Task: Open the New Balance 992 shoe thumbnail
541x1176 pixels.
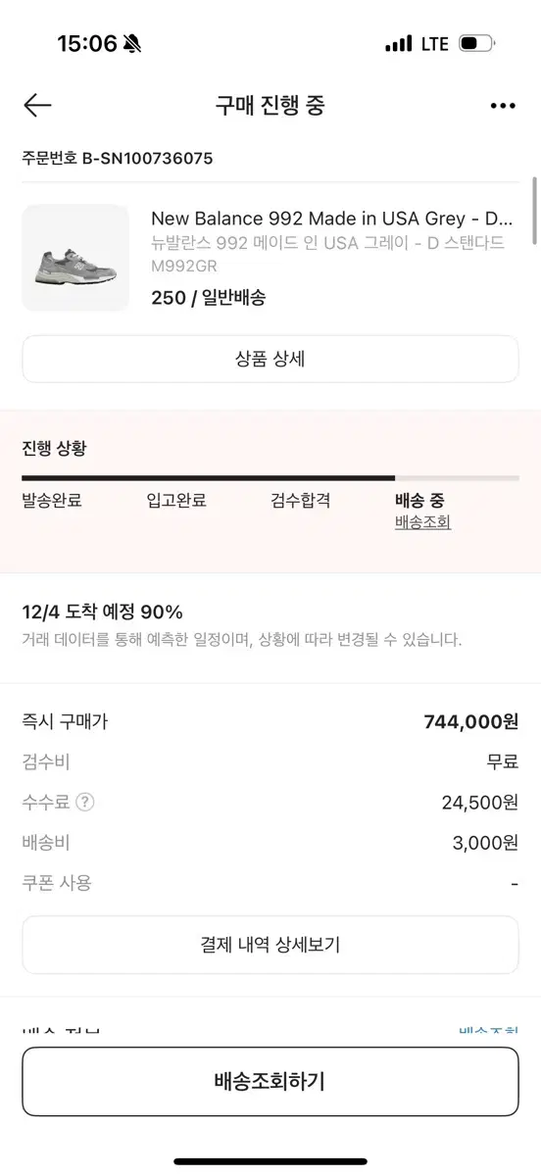Action: tap(75, 258)
